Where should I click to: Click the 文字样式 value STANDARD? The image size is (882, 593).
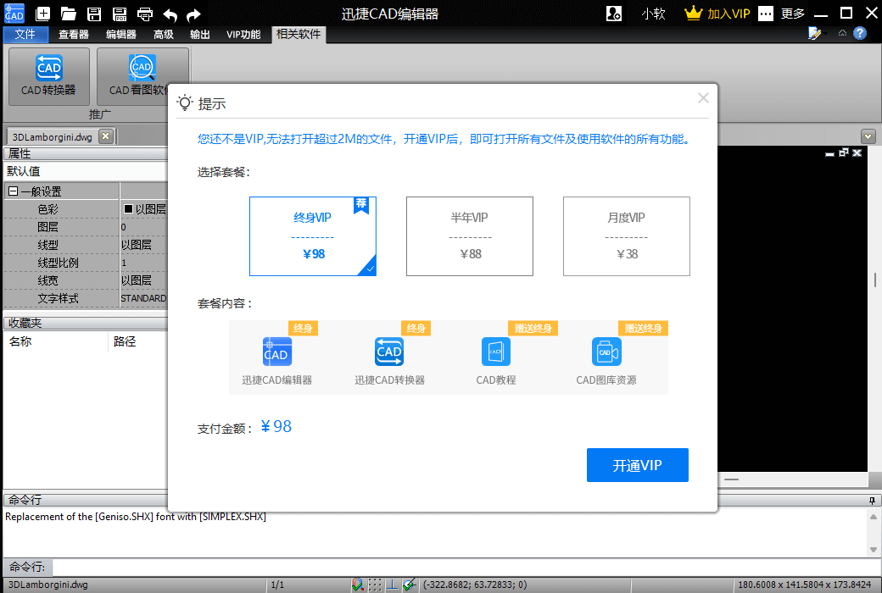click(143, 298)
